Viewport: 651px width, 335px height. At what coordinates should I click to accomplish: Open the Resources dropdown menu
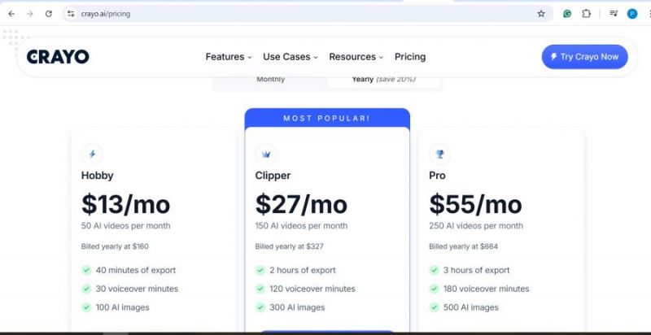point(357,57)
